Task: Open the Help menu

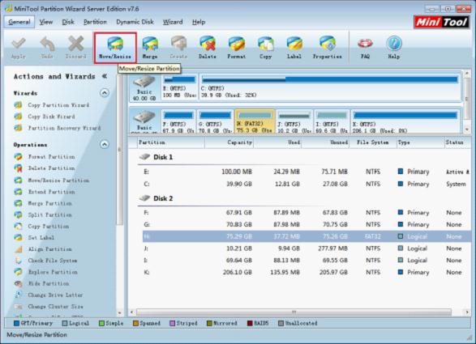Action: (199, 22)
